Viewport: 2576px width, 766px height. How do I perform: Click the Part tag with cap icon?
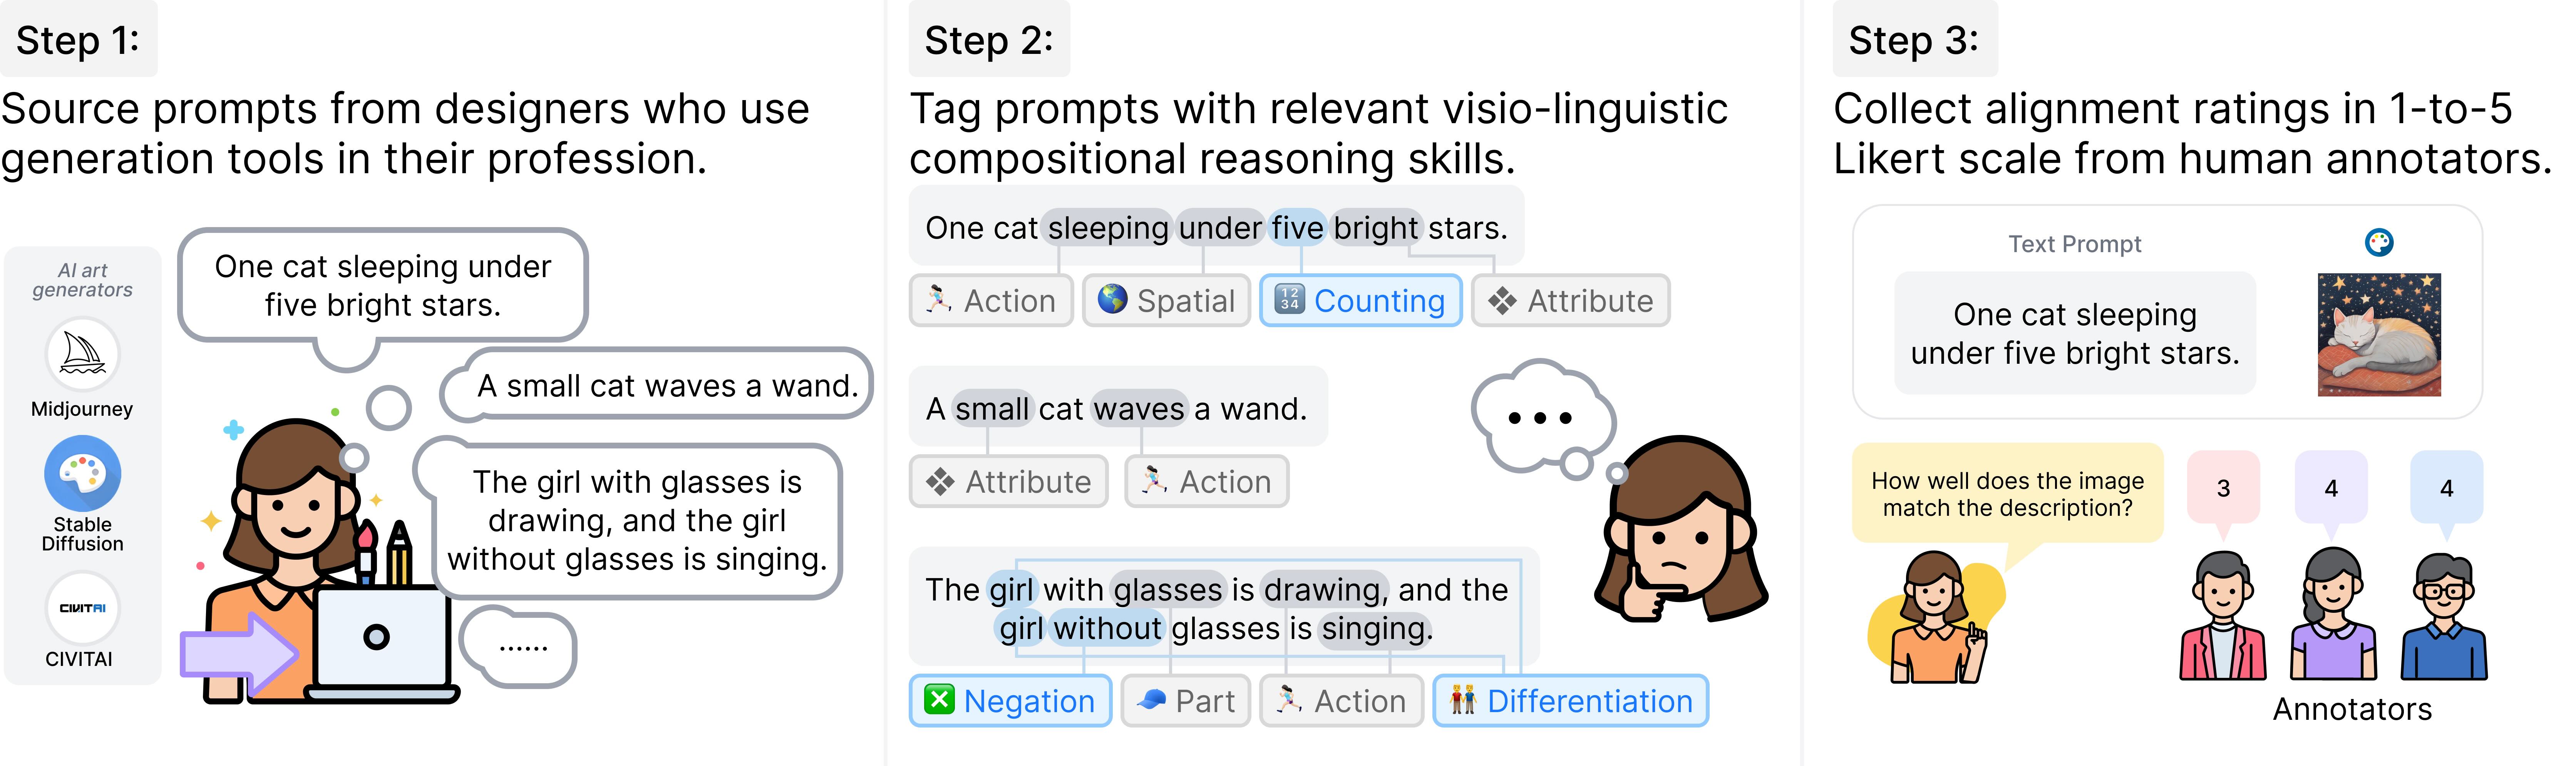coord(1186,701)
